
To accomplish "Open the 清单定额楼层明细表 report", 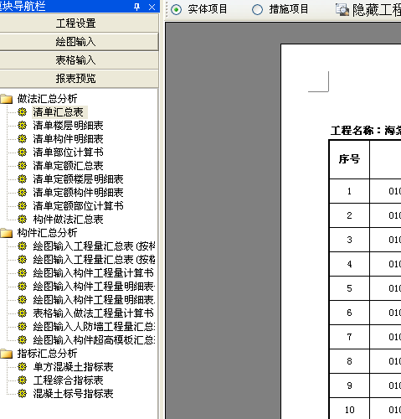I will (x=78, y=179).
